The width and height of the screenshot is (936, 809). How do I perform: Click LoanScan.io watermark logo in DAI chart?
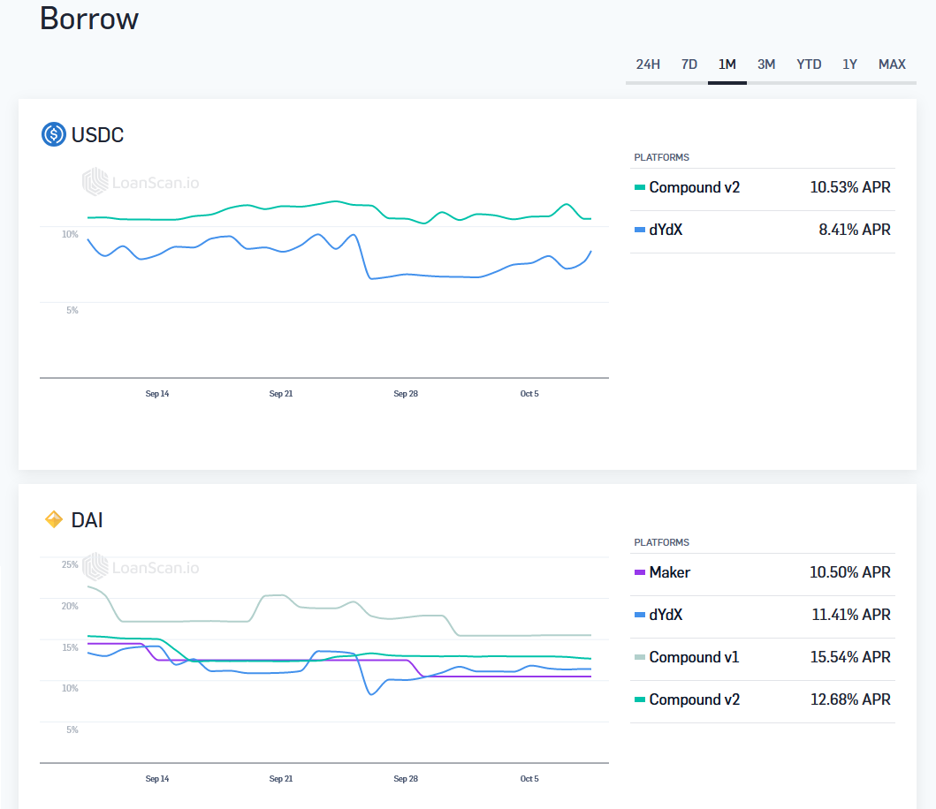pyautogui.click(x=141, y=567)
